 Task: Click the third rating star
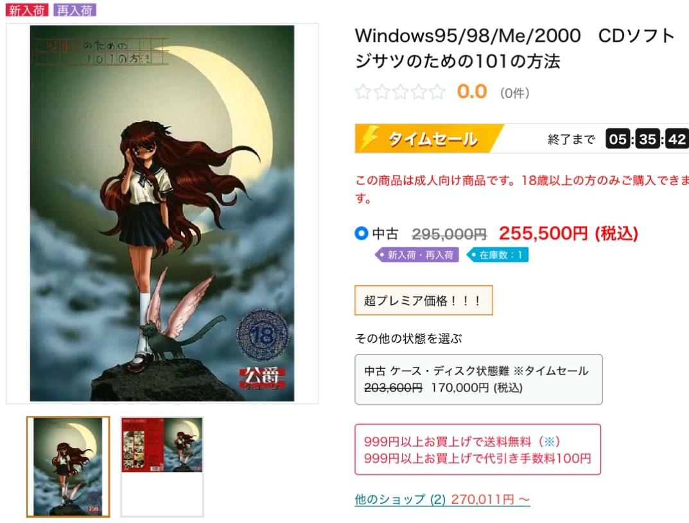(x=400, y=92)
